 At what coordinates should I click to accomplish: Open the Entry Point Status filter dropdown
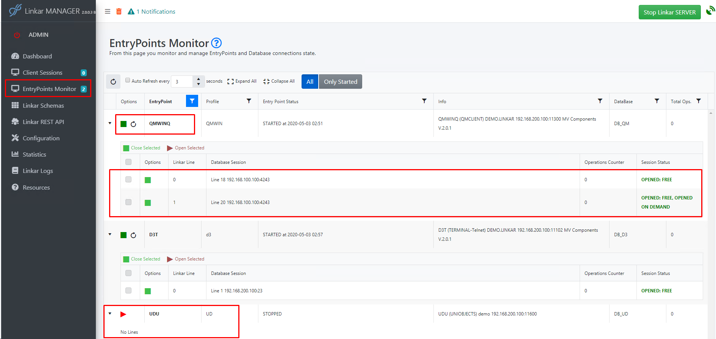click(x=424, y=101)
